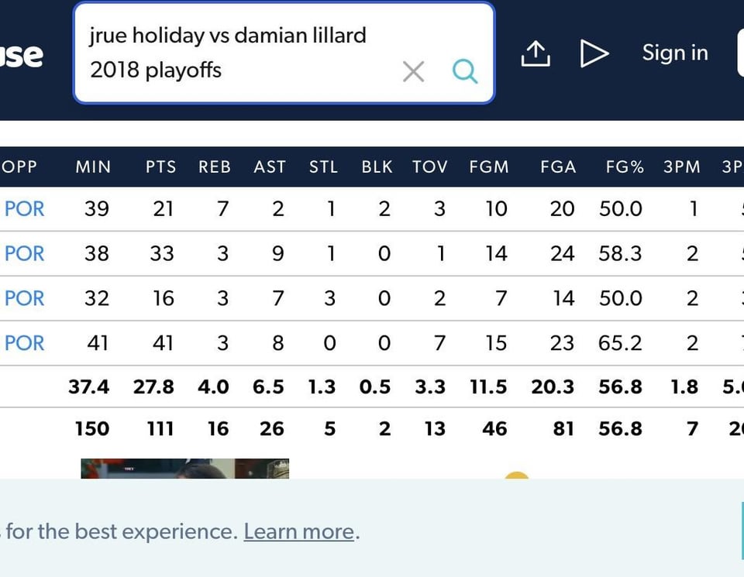Click inside the search query text field
The height and width of the screenshot is (577, 744).
232,53
